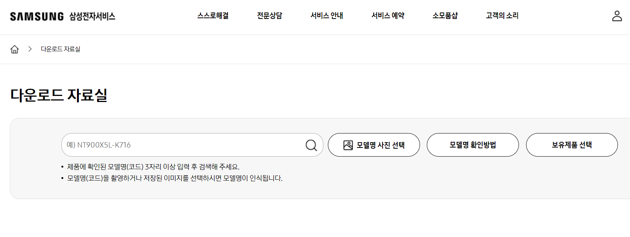The image size is (630, 237).
Task: Click the model name search input field
Action: click(171, 145)
